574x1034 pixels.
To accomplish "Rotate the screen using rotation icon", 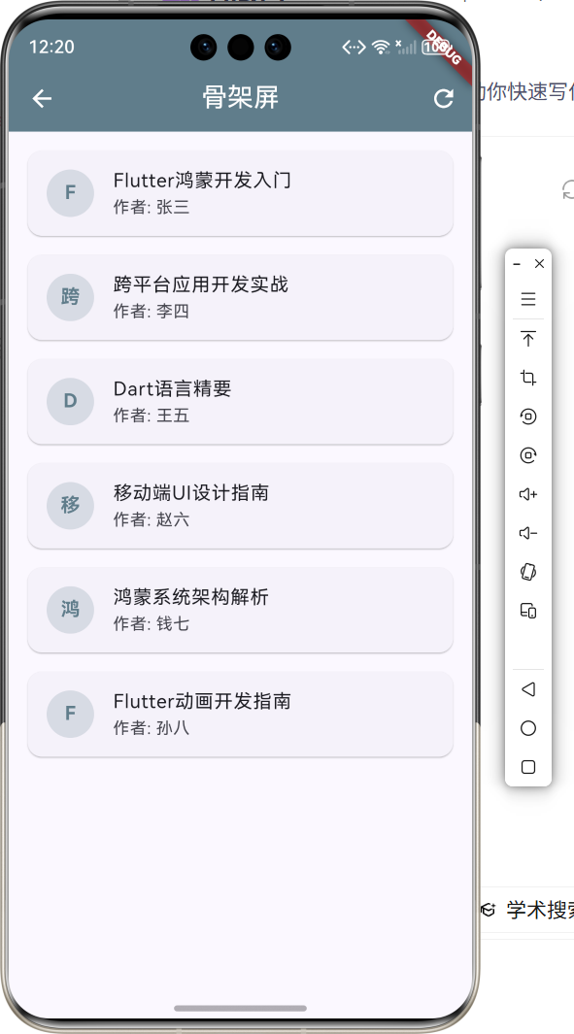I will [x=528, y=416].
